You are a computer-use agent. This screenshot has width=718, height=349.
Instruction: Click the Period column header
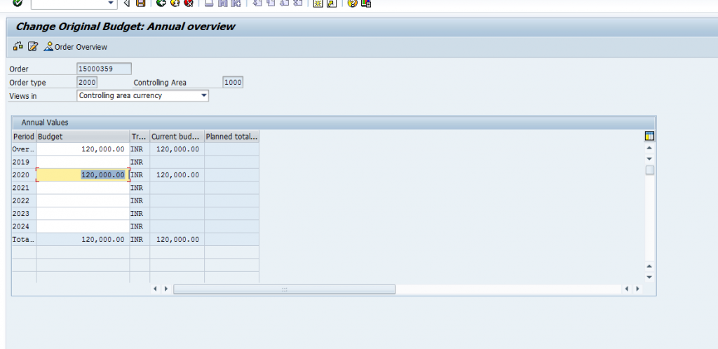(x=24, y=137)
